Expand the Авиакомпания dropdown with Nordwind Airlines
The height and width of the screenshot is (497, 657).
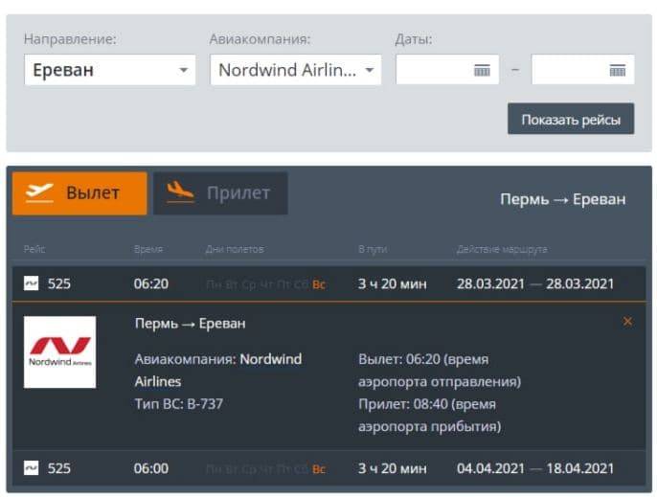[x=295, y=70]
